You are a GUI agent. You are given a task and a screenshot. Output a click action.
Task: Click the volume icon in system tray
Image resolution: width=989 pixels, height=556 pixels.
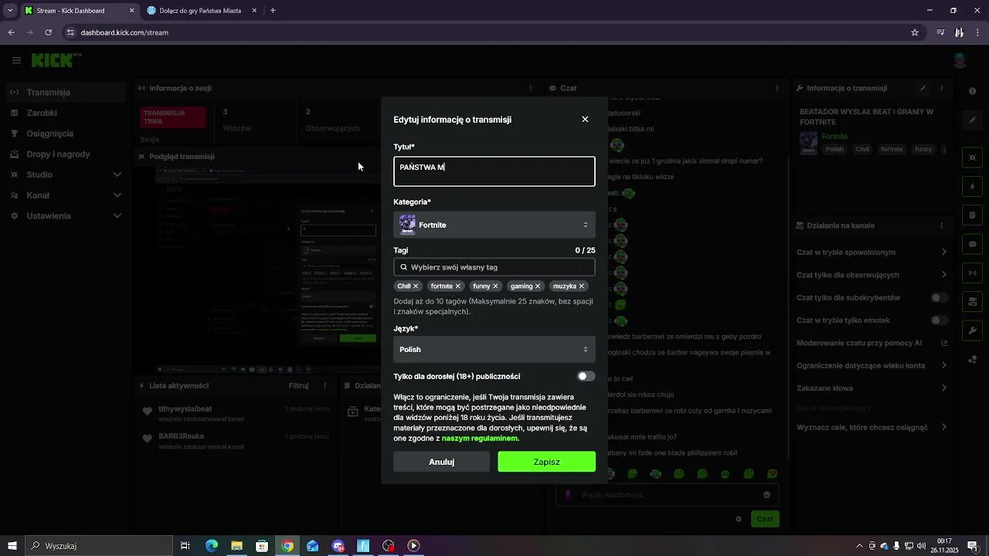[921, 546]
